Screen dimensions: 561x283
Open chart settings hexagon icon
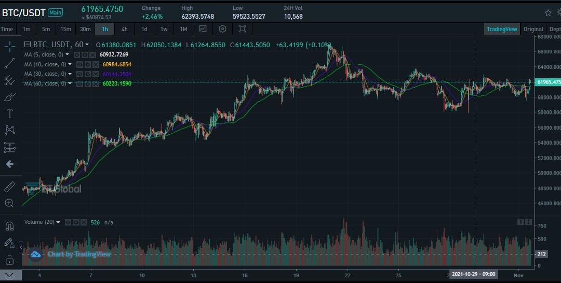222,29
